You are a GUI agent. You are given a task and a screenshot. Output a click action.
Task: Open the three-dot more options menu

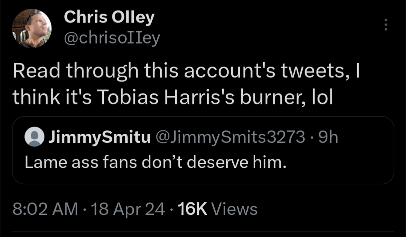pos(385,25)
